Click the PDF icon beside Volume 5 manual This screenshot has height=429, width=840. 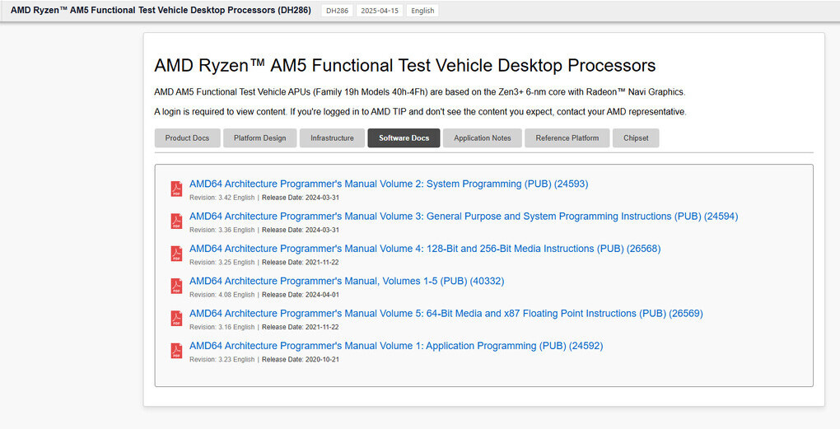tap(176, 319)
